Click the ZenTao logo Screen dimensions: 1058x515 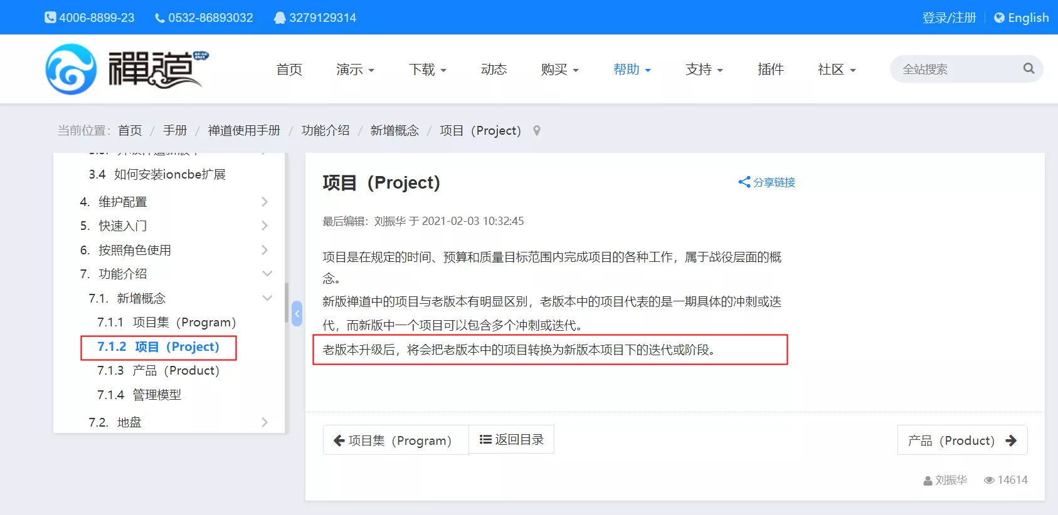(x=127, y=69)
